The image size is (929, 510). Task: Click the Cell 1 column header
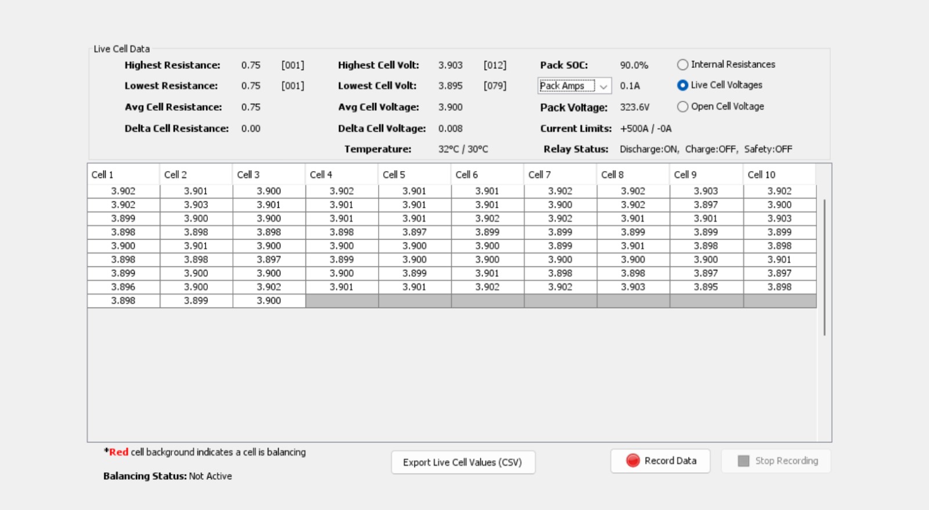tap(123, 175)
